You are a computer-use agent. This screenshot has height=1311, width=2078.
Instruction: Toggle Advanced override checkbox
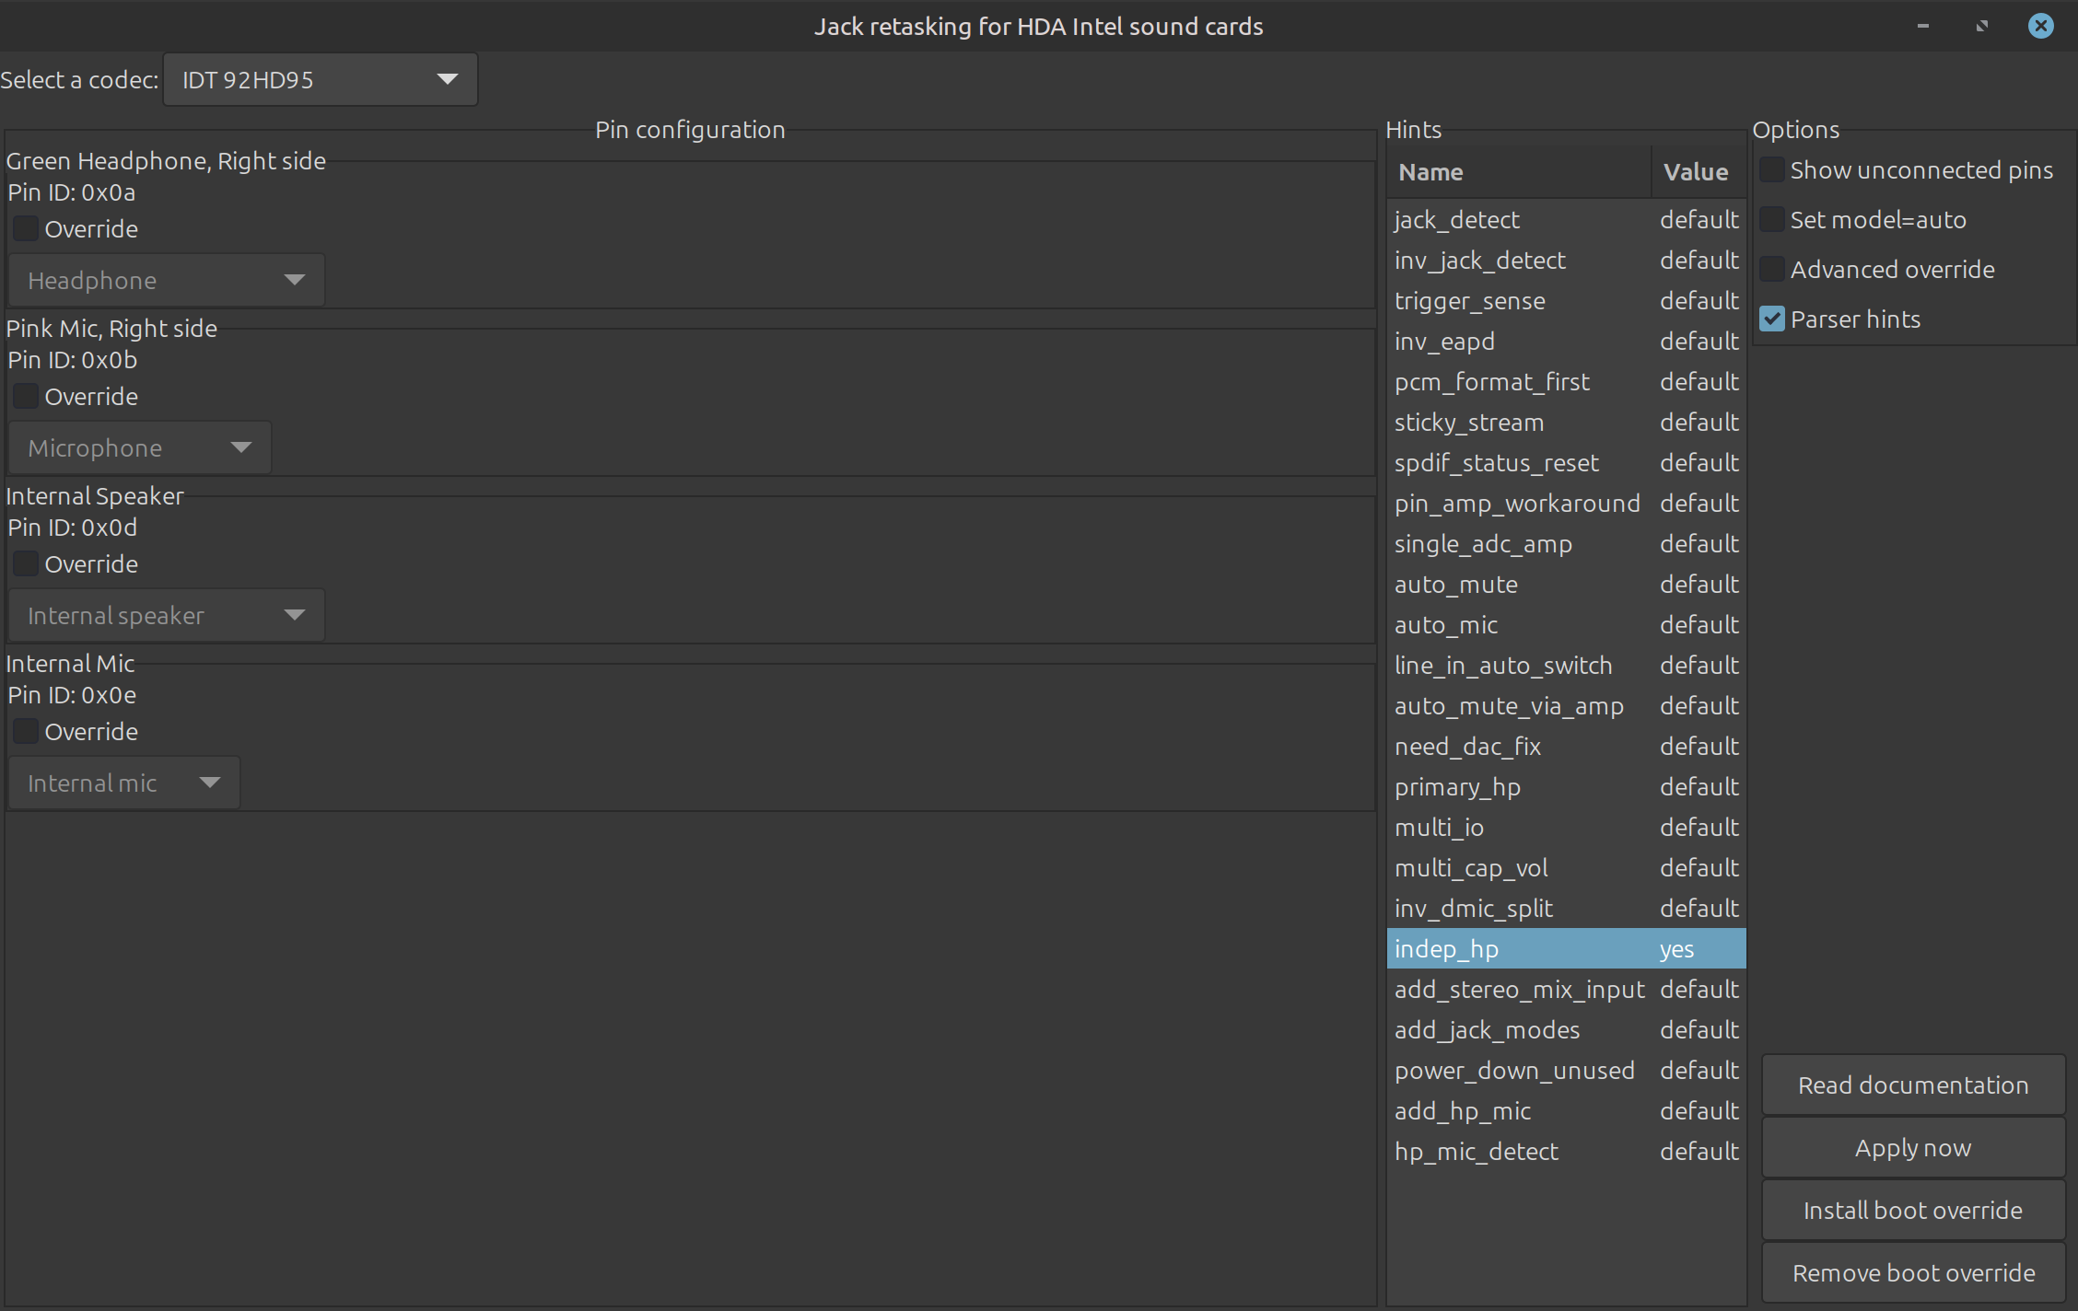tap(1772, 270)
